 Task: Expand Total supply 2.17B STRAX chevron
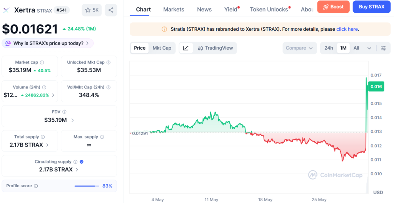click(x=47, y=145)
